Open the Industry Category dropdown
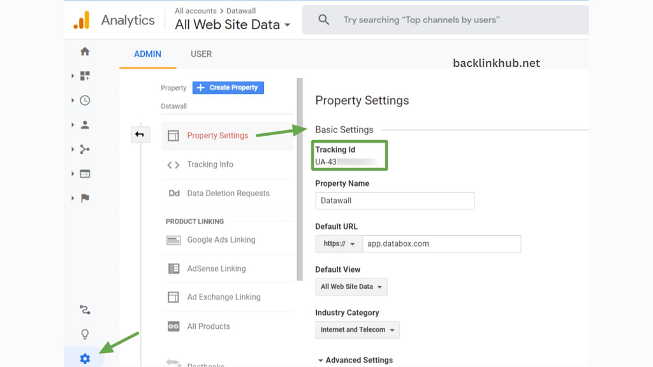The width and height of the screenshot is (653, 367). coord(357,330)
